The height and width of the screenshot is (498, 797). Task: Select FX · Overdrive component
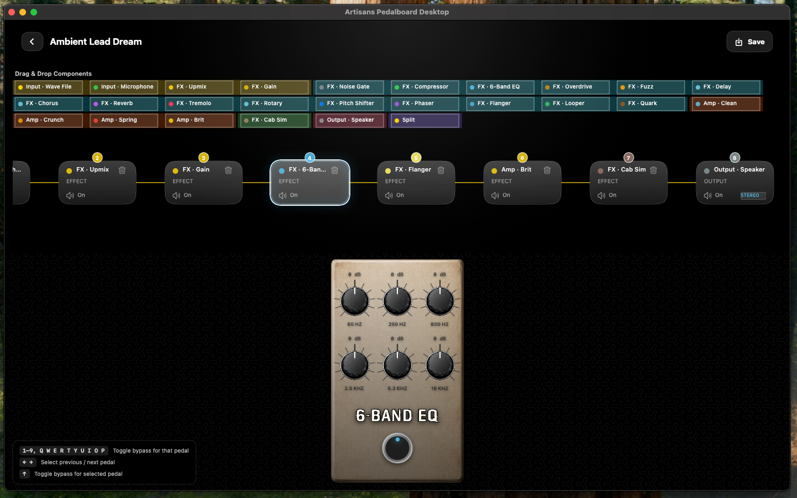click(576, 87)
